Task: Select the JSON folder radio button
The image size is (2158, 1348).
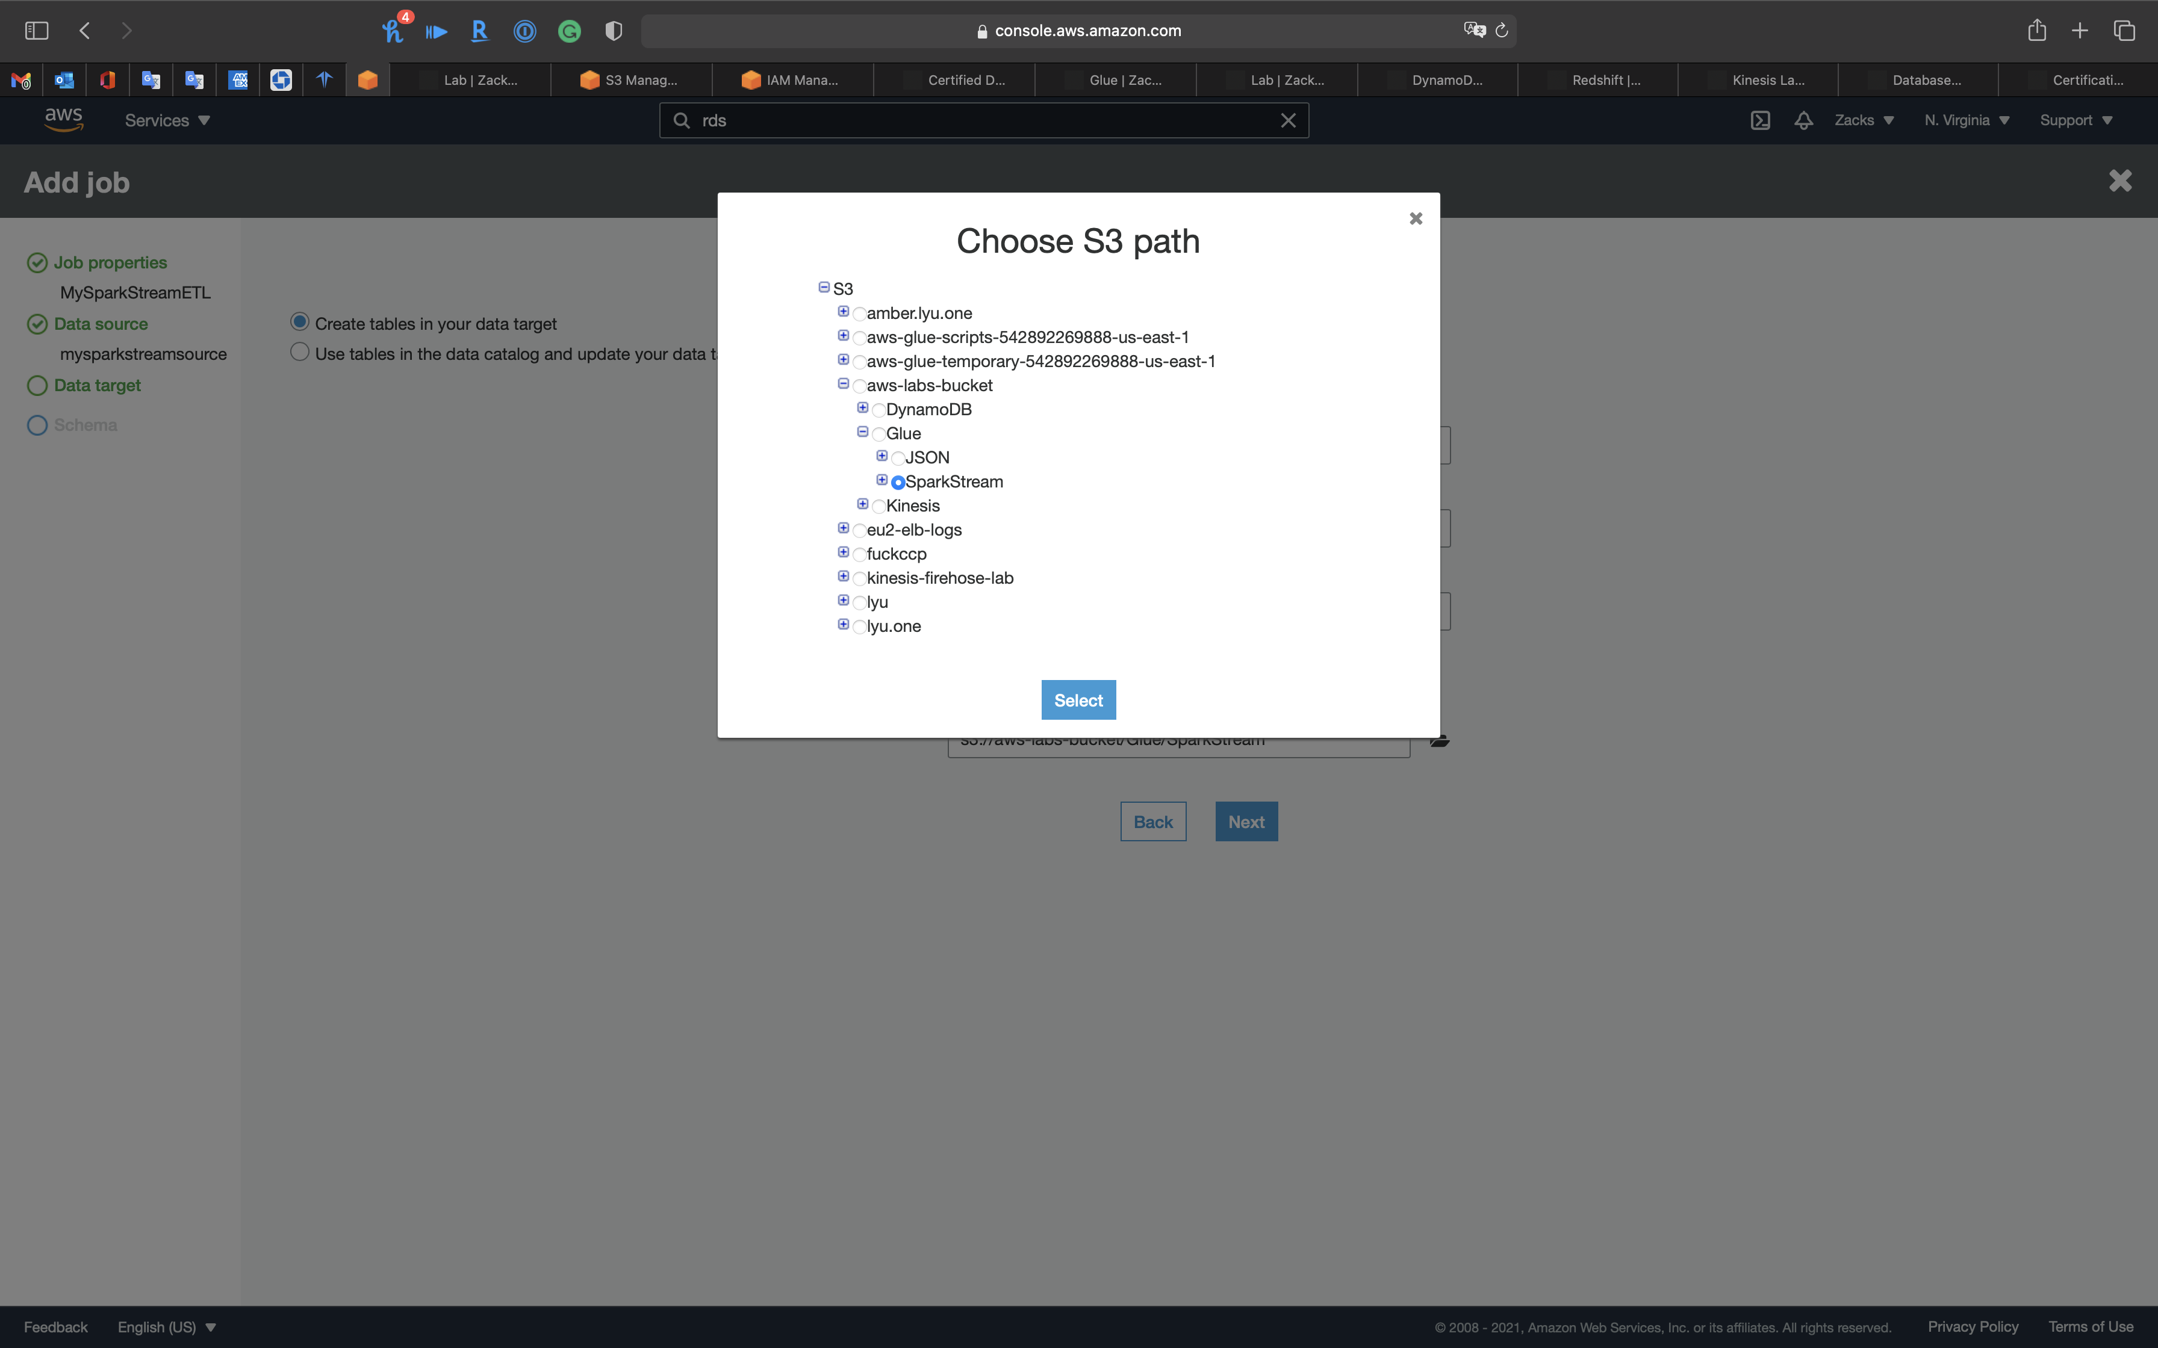Action: [898, 458]
